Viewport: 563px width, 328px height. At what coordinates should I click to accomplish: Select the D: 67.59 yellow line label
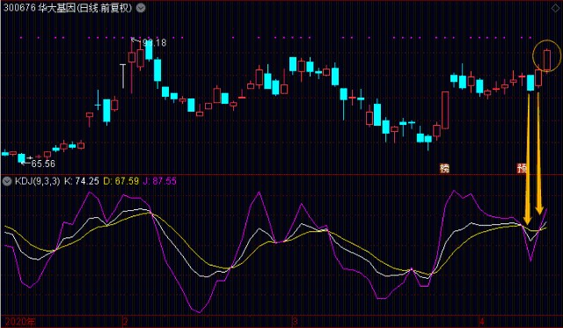point(121,181)
